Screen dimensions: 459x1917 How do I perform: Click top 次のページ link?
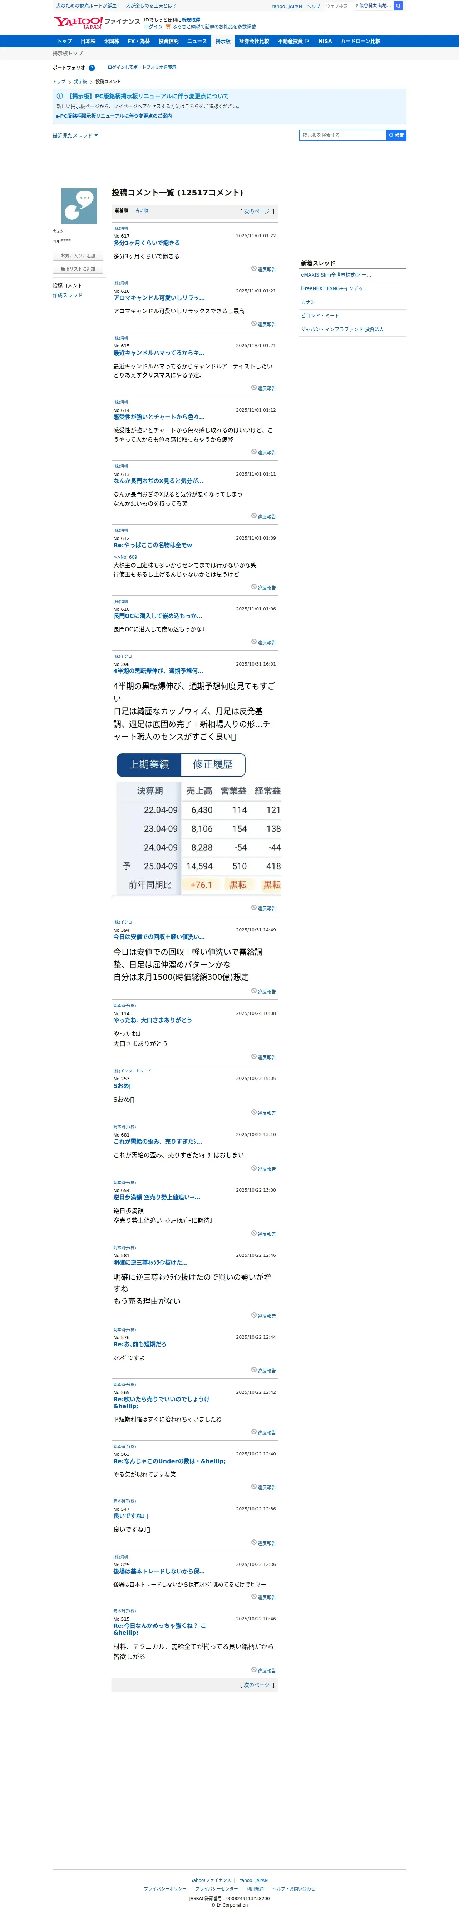[x=257, y=211]
